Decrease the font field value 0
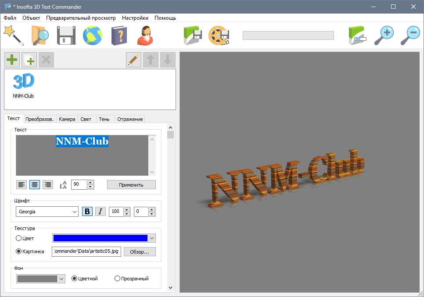The width and height of the screenshot is (424, 297). pos(152,214)
